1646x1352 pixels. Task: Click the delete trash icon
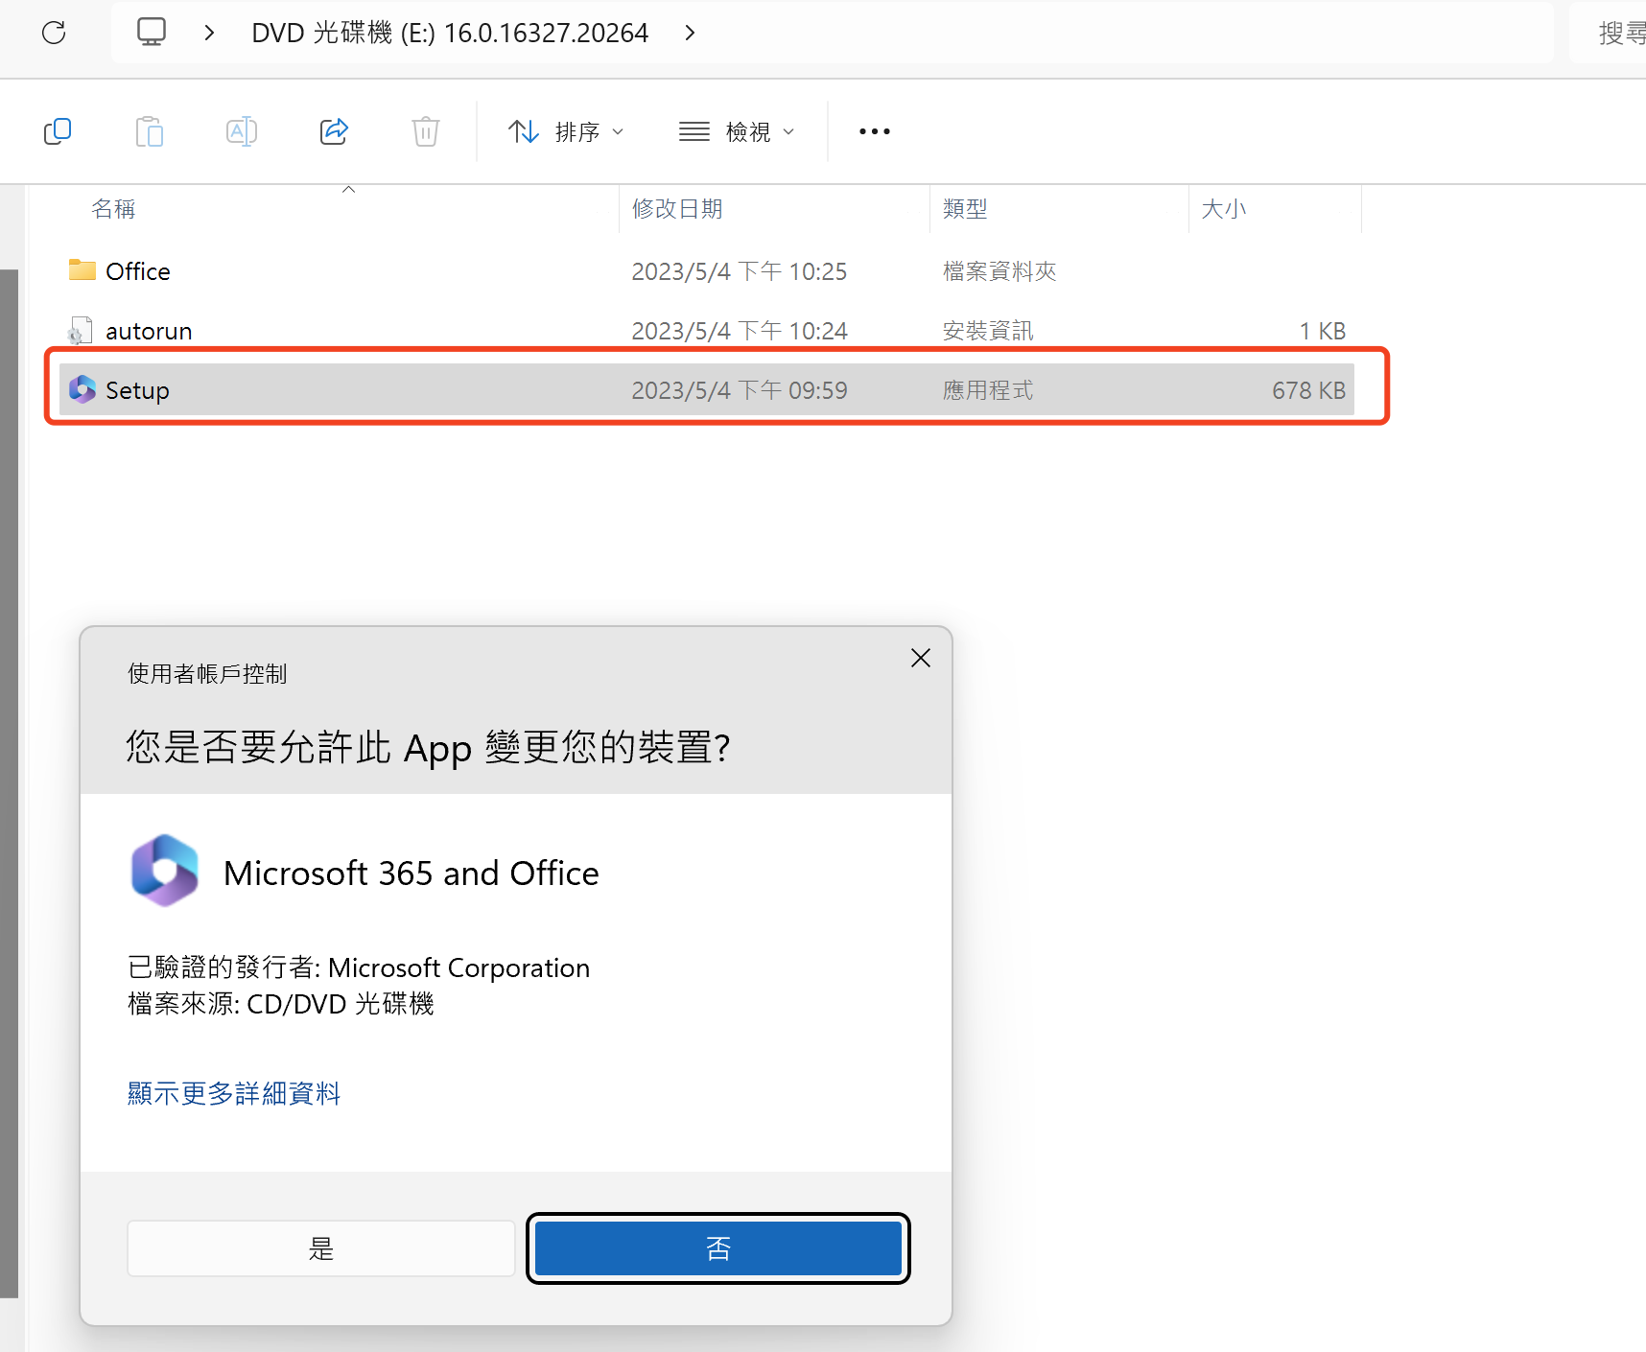[x=426, y=131]
